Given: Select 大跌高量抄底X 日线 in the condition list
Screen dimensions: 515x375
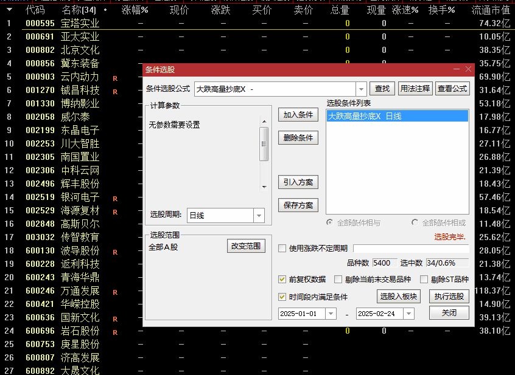Looking at the screenshot, I should tap(365, 115).
